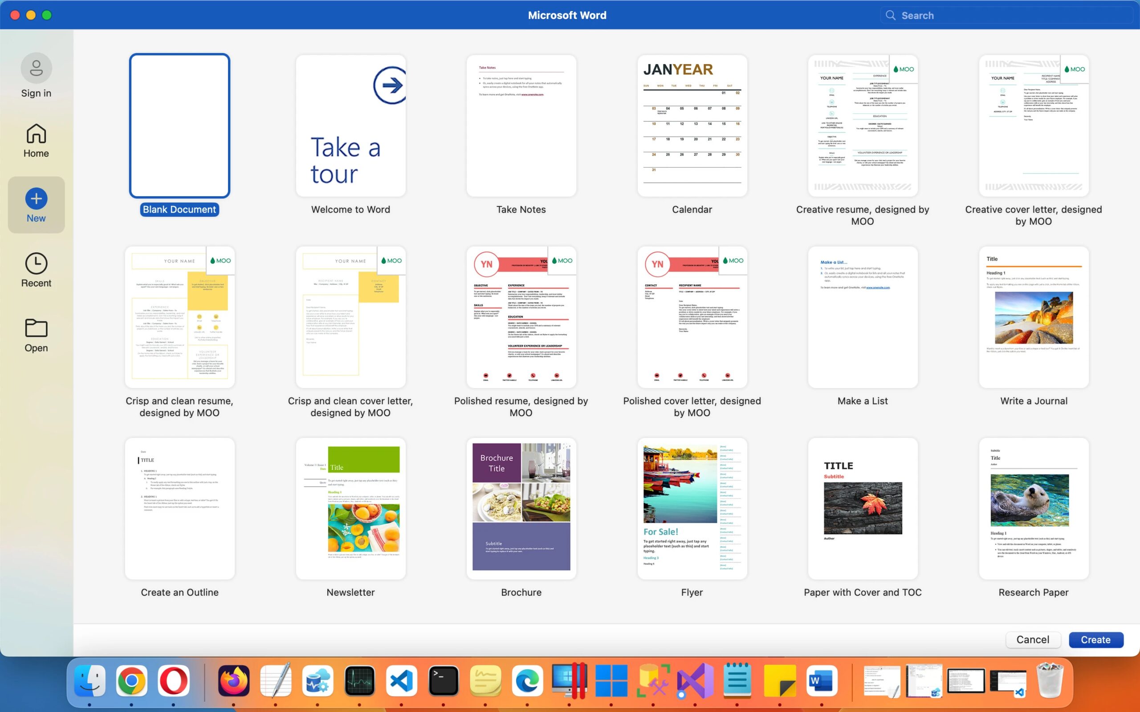Pick the Make a List template

coord(863,317)
